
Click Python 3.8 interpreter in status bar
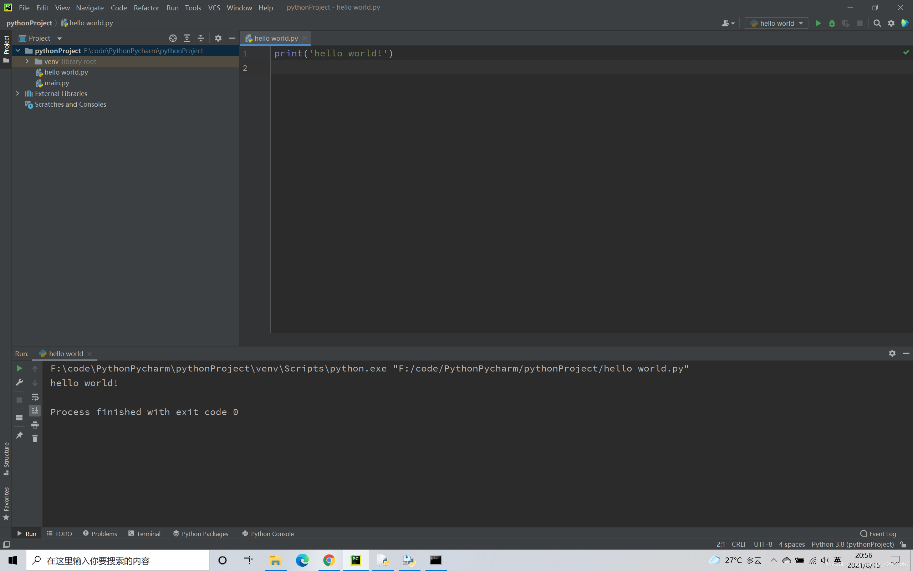pos(852,544)
